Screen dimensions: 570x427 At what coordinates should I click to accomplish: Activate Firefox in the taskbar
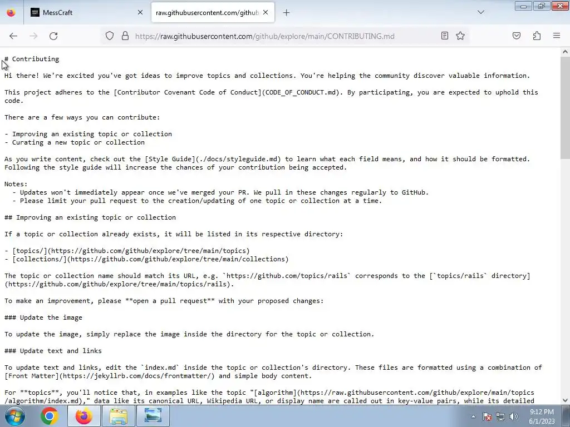pos(83,416)
